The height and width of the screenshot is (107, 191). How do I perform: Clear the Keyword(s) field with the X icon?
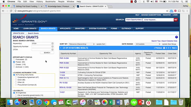pyautogui.click(x=52, y=43)
